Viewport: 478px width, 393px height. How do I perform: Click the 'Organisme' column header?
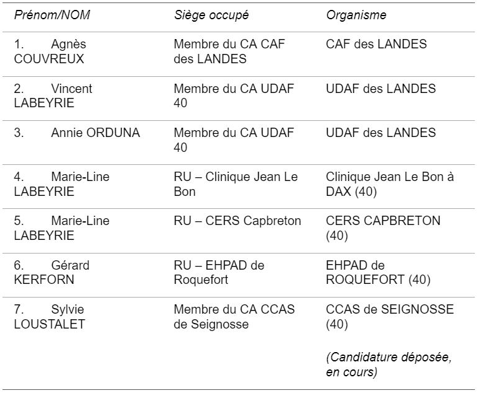click(356, 15)
